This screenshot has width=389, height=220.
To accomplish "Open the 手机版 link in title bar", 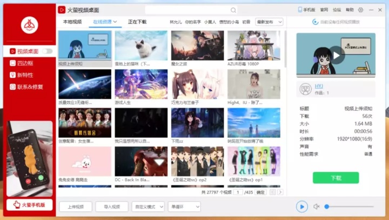I will pyautogui.click(x=306, y=10).
